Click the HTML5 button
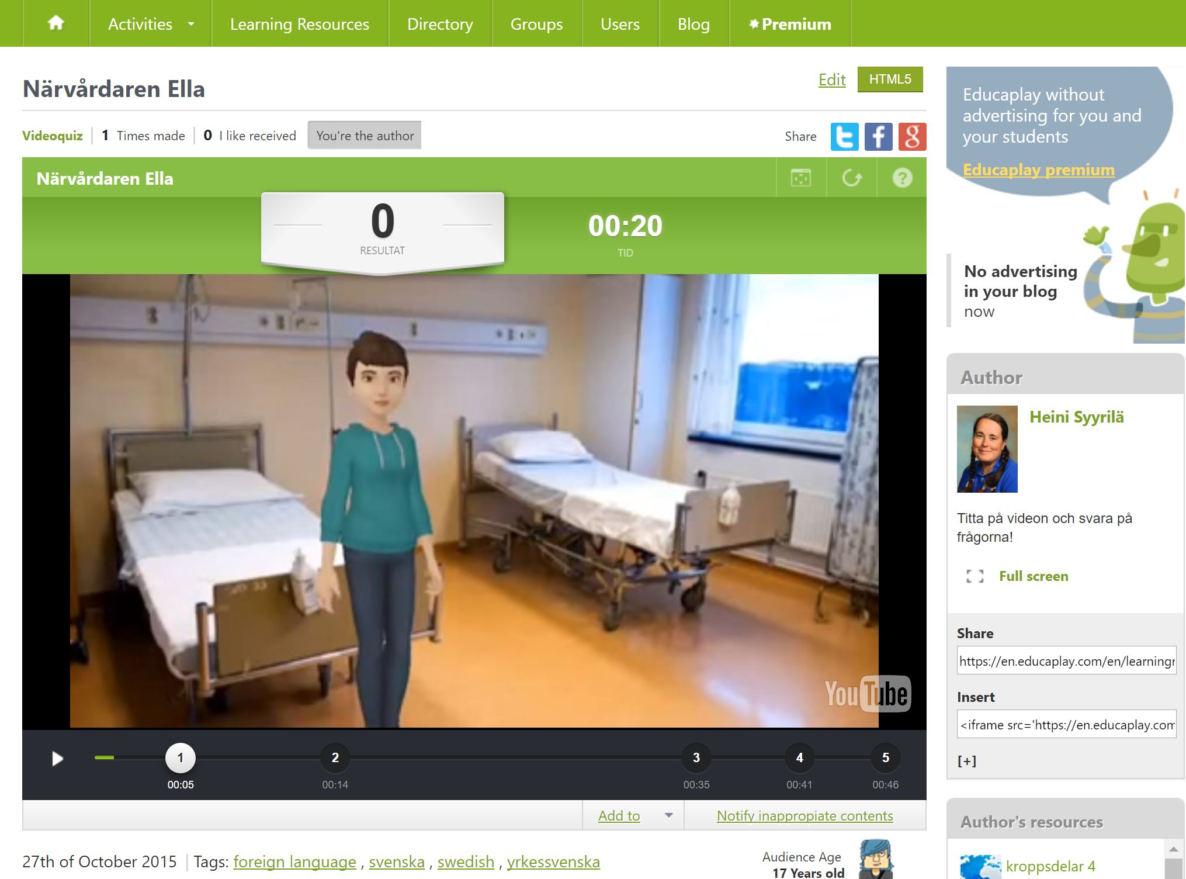The height and width of the screenshot is (879, 1186). point(890,79)
